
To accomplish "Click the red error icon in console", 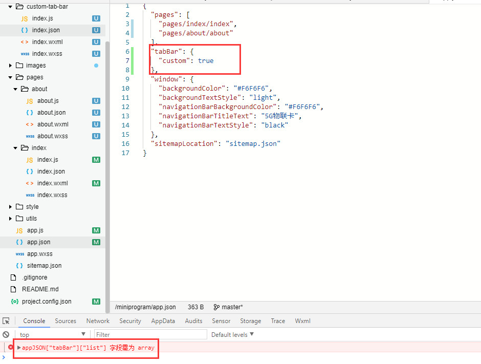I will 10,348.
